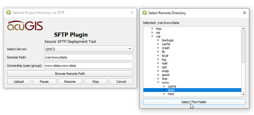This screenshot has height=115, width=254.
Task: Close the Upload Project Directory via SFTP window
Action: (132, 12)
